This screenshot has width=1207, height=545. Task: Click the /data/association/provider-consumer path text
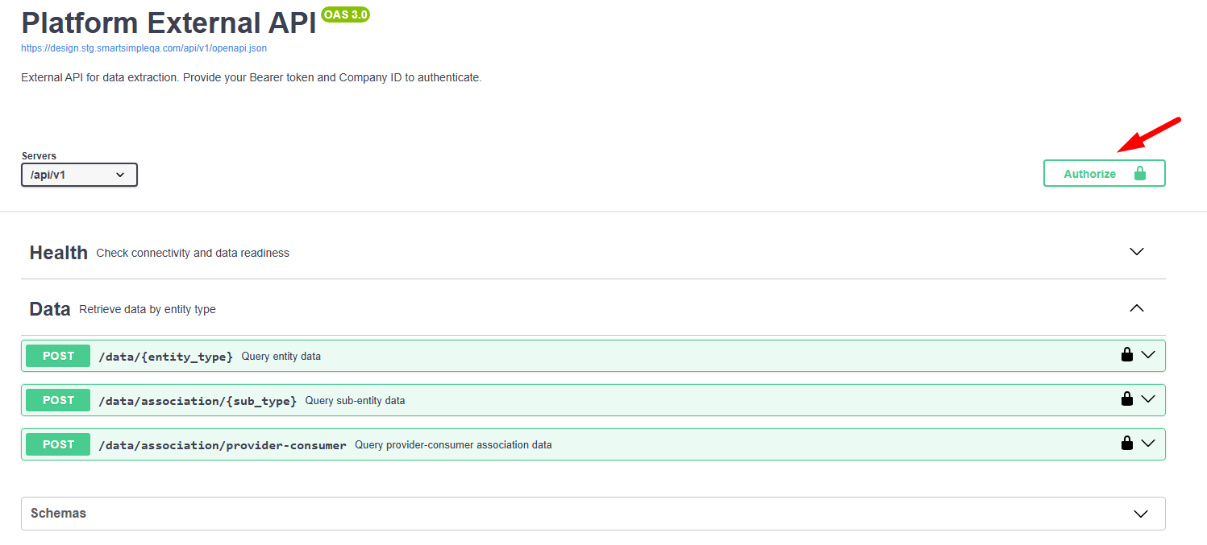click(223, 445)
